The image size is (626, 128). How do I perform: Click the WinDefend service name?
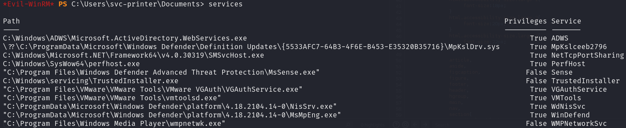tap(570, 115)
